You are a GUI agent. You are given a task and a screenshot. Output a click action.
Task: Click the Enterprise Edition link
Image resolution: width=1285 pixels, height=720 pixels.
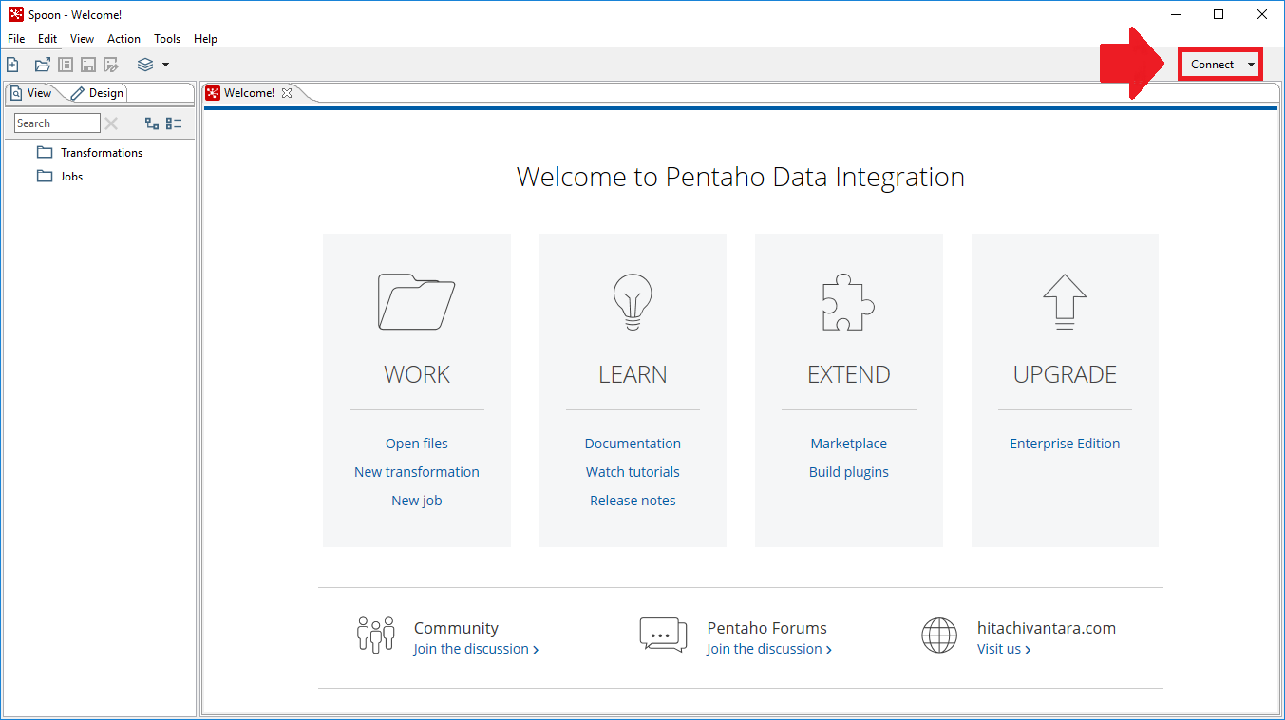tap(1065, 444)
